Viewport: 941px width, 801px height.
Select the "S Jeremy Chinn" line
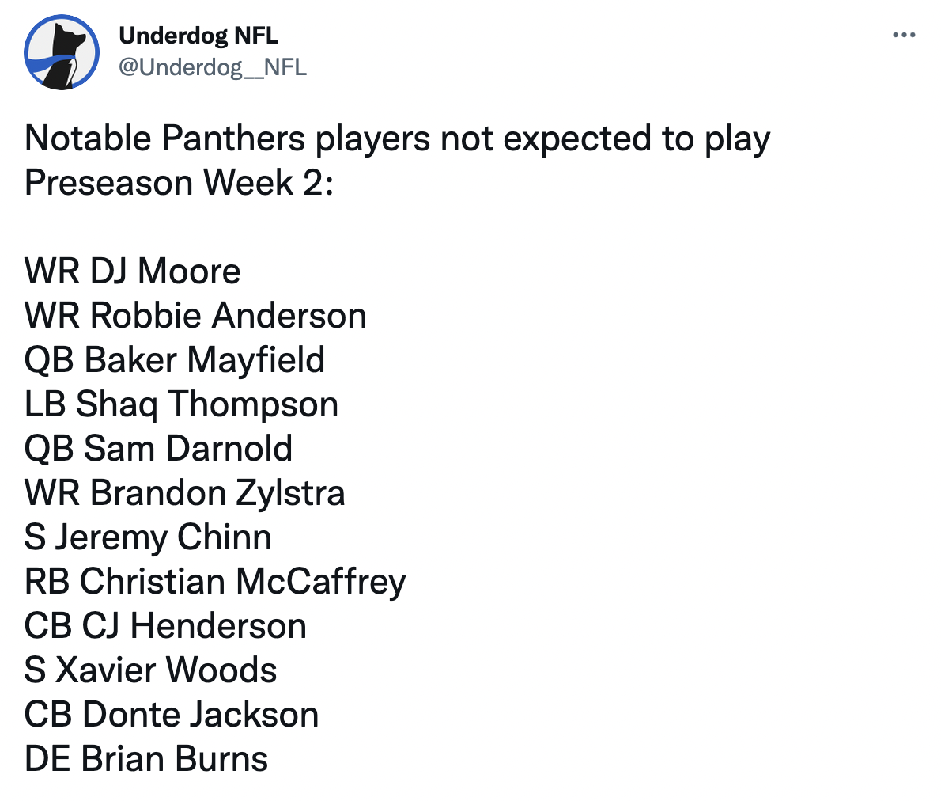[148, 537]
